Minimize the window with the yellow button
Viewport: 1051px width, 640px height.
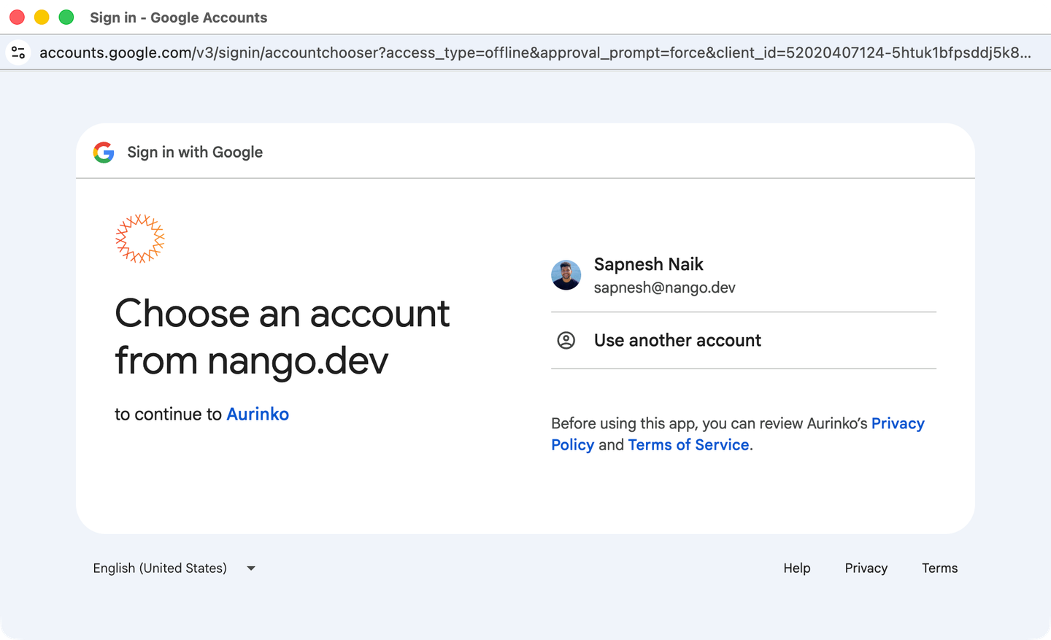(x=42, y=17)
